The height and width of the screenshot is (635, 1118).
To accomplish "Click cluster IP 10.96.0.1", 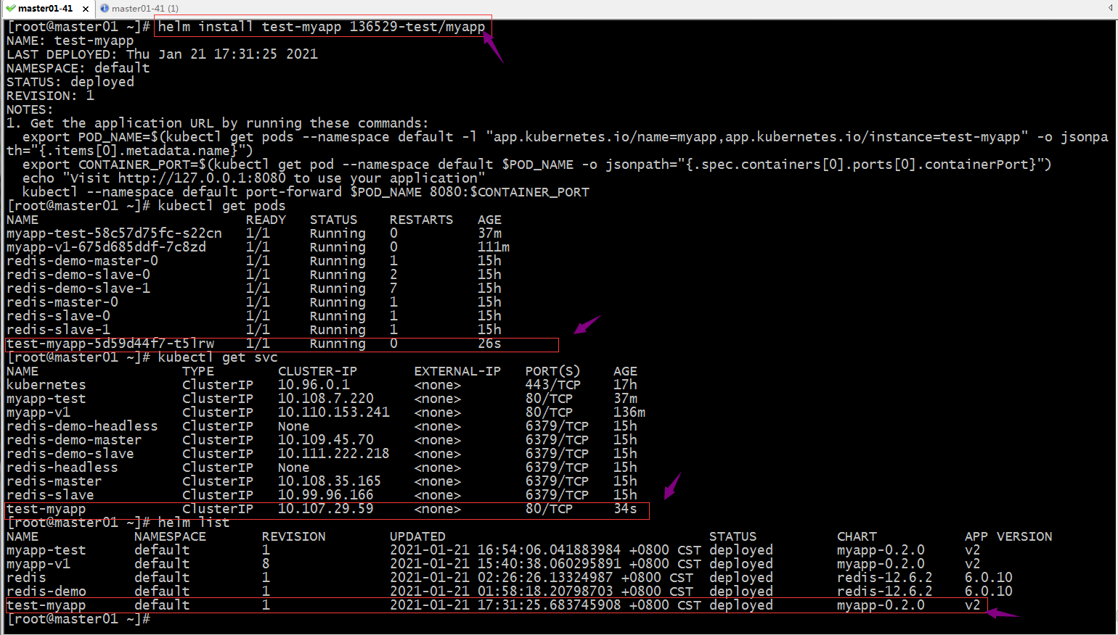I will click(x=314, y=385).
